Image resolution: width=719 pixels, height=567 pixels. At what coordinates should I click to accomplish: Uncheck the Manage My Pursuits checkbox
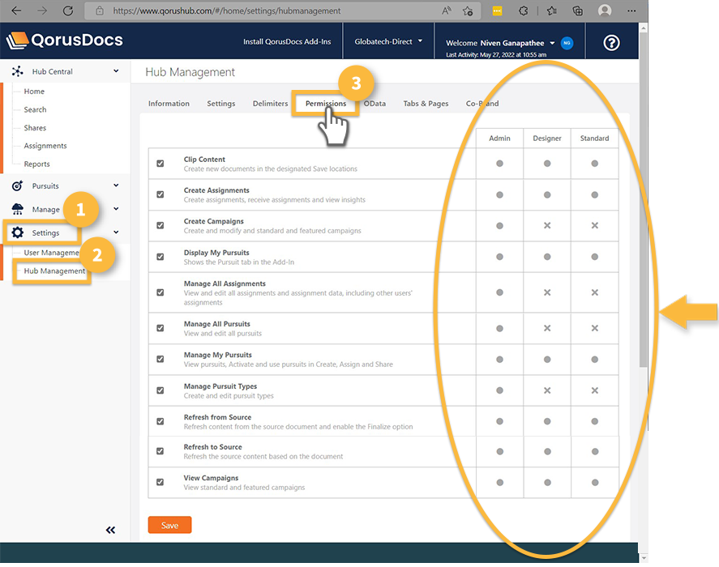pos(160,359)
